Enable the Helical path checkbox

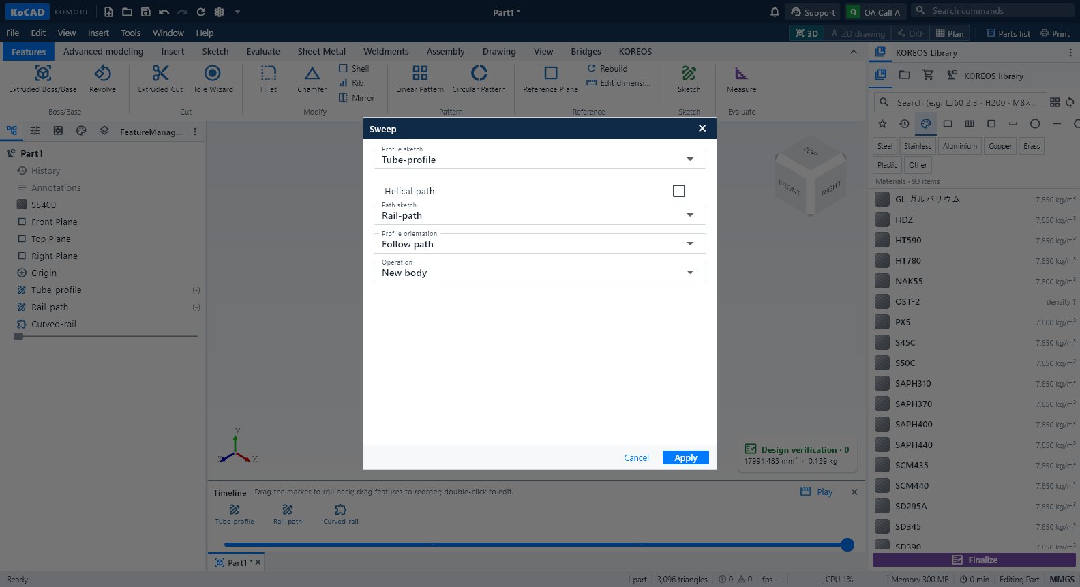point(679,191)
